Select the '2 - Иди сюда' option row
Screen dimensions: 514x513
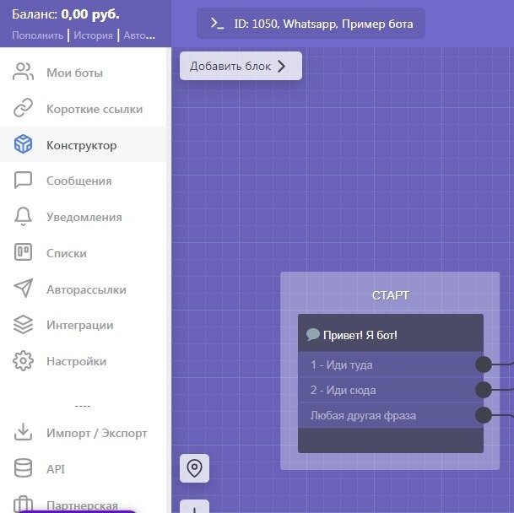click(390, 390)
